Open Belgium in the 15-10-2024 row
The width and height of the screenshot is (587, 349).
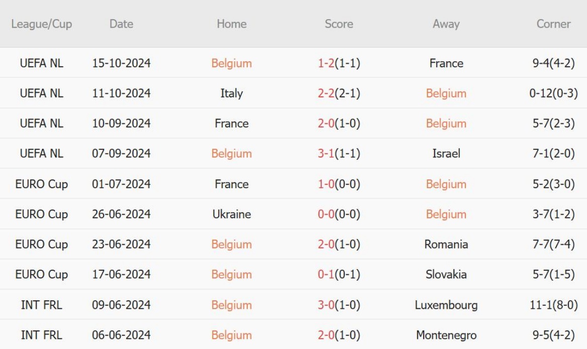pos(231,63)
